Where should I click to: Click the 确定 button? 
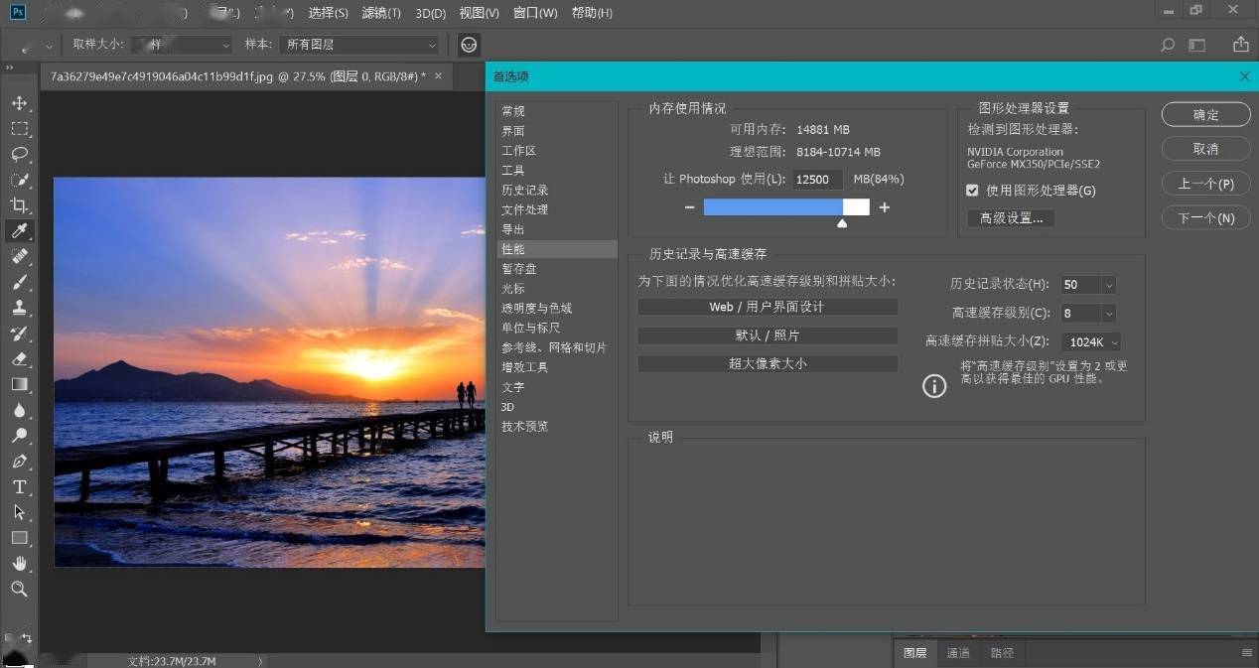pos(1205,115)
